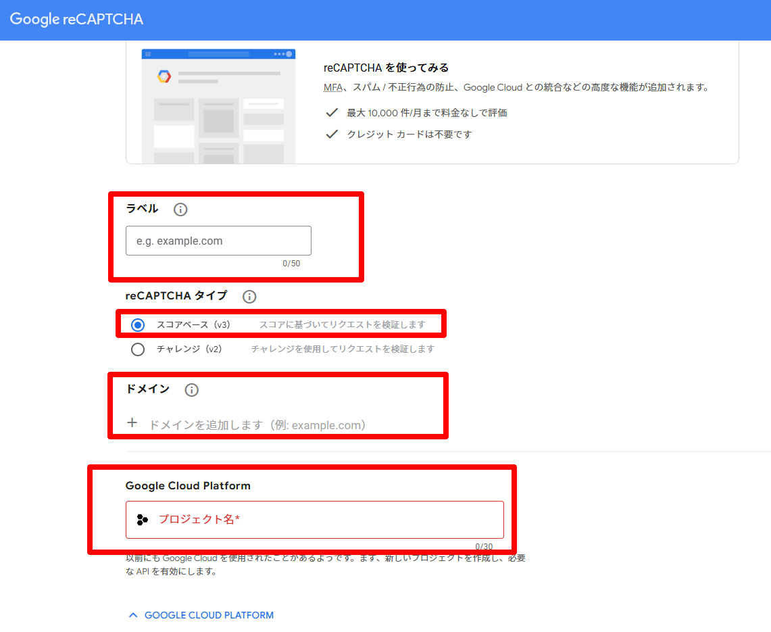
Task: Click the underlined MFA abbreviation
Action: click(332, 88)
